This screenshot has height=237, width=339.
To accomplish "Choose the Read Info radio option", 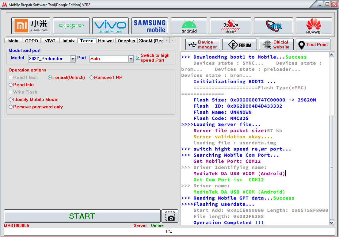I will [21, 85].
